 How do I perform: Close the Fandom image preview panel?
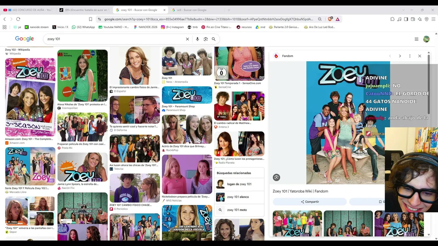[420, 56]
